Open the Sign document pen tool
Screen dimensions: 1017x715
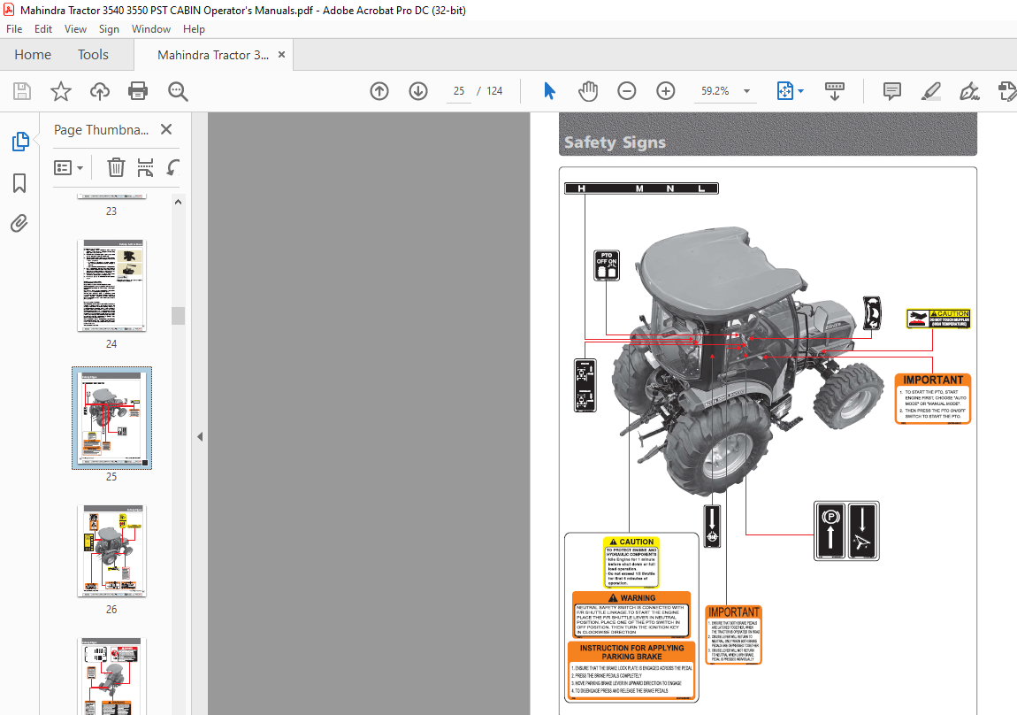coord(969,91)
